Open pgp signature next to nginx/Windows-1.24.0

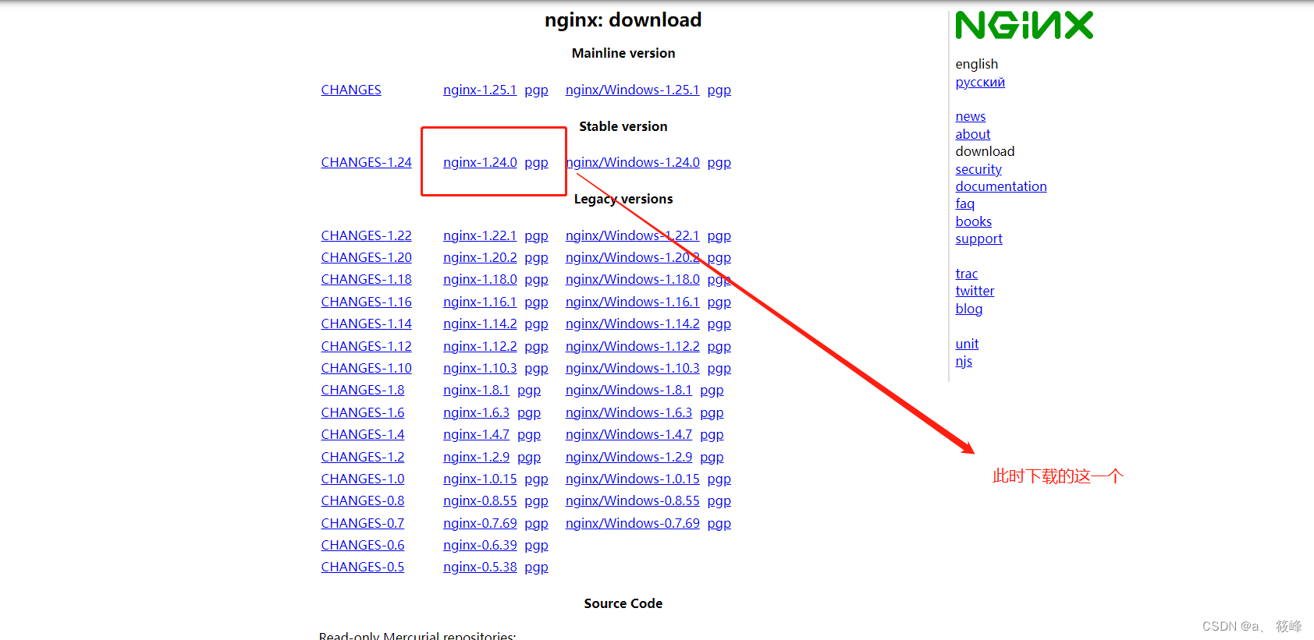(719, 162)
